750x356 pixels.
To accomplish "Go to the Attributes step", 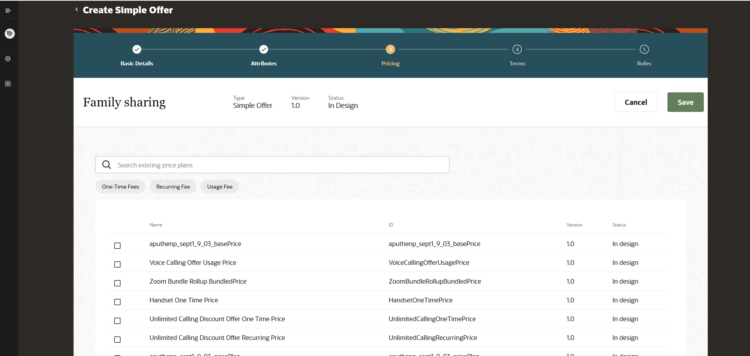I will pyautogui.click(x=264, y=55).
